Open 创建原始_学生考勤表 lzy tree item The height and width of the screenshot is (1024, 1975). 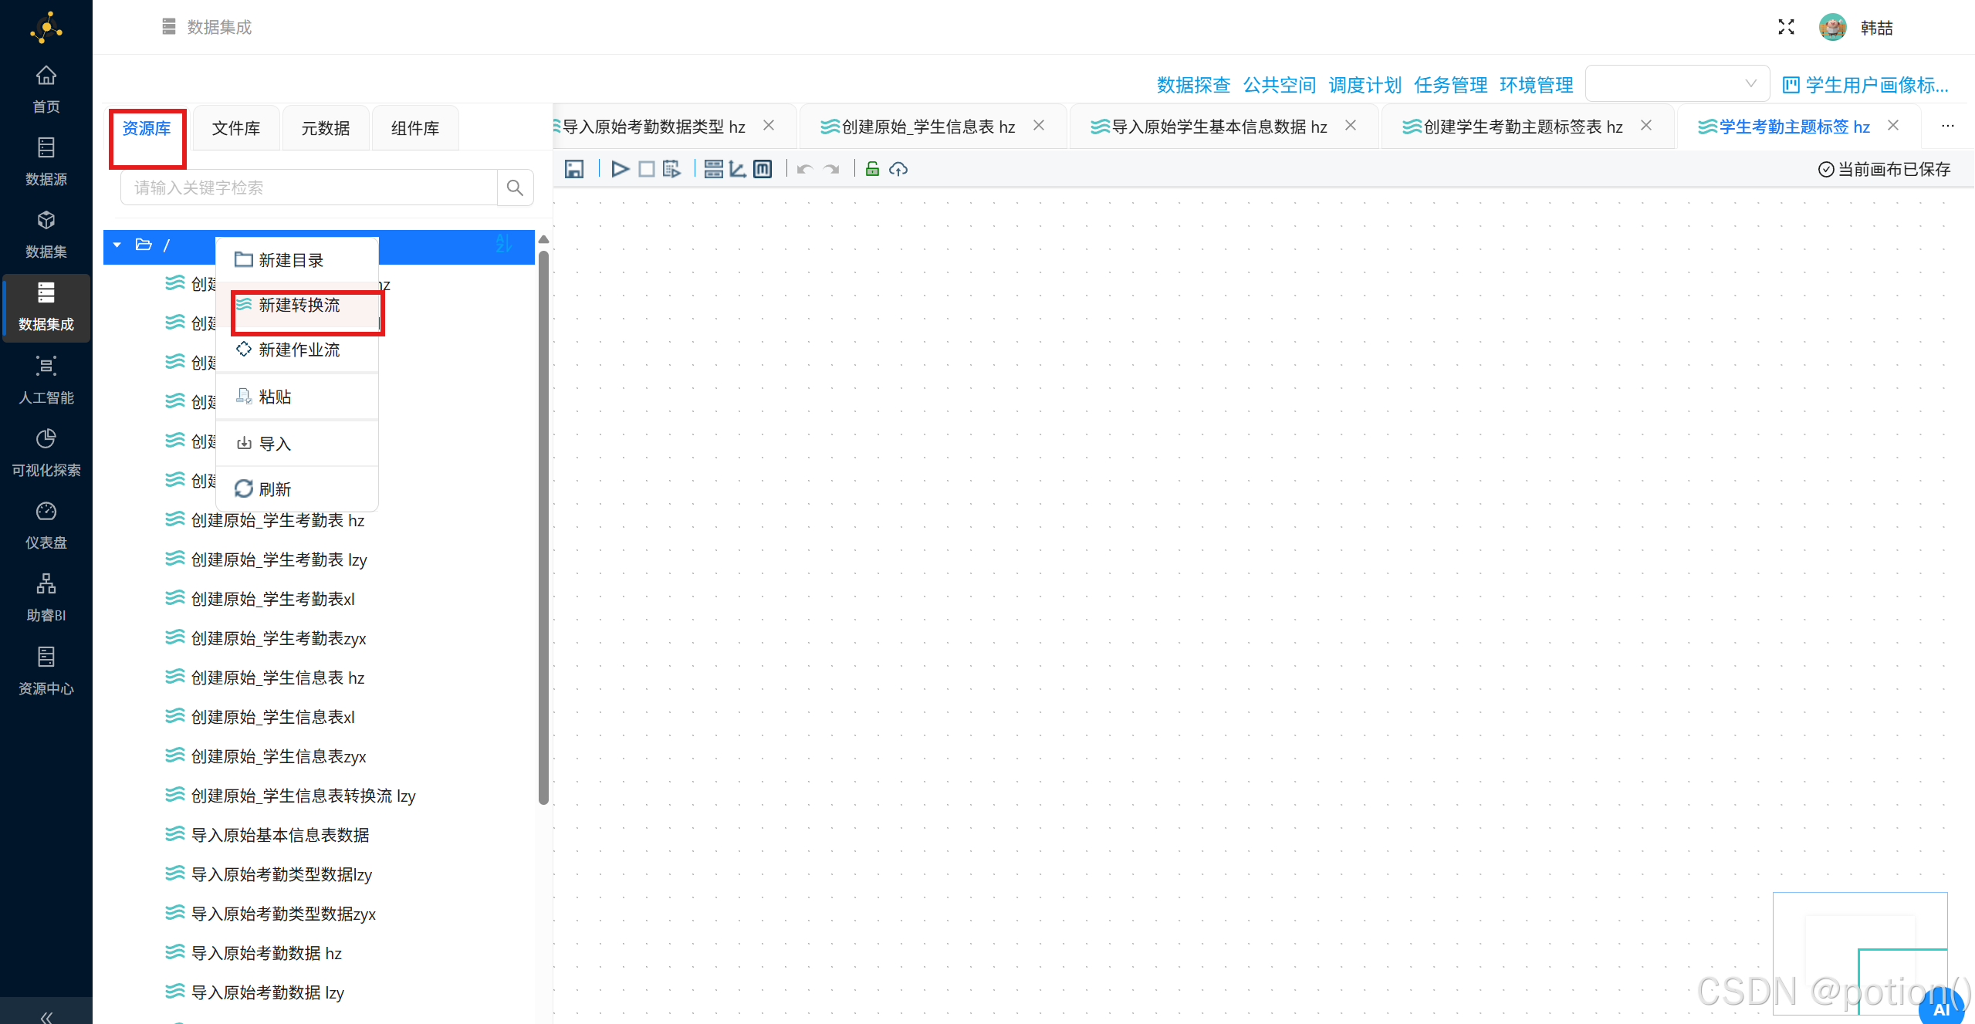[279, 559]
